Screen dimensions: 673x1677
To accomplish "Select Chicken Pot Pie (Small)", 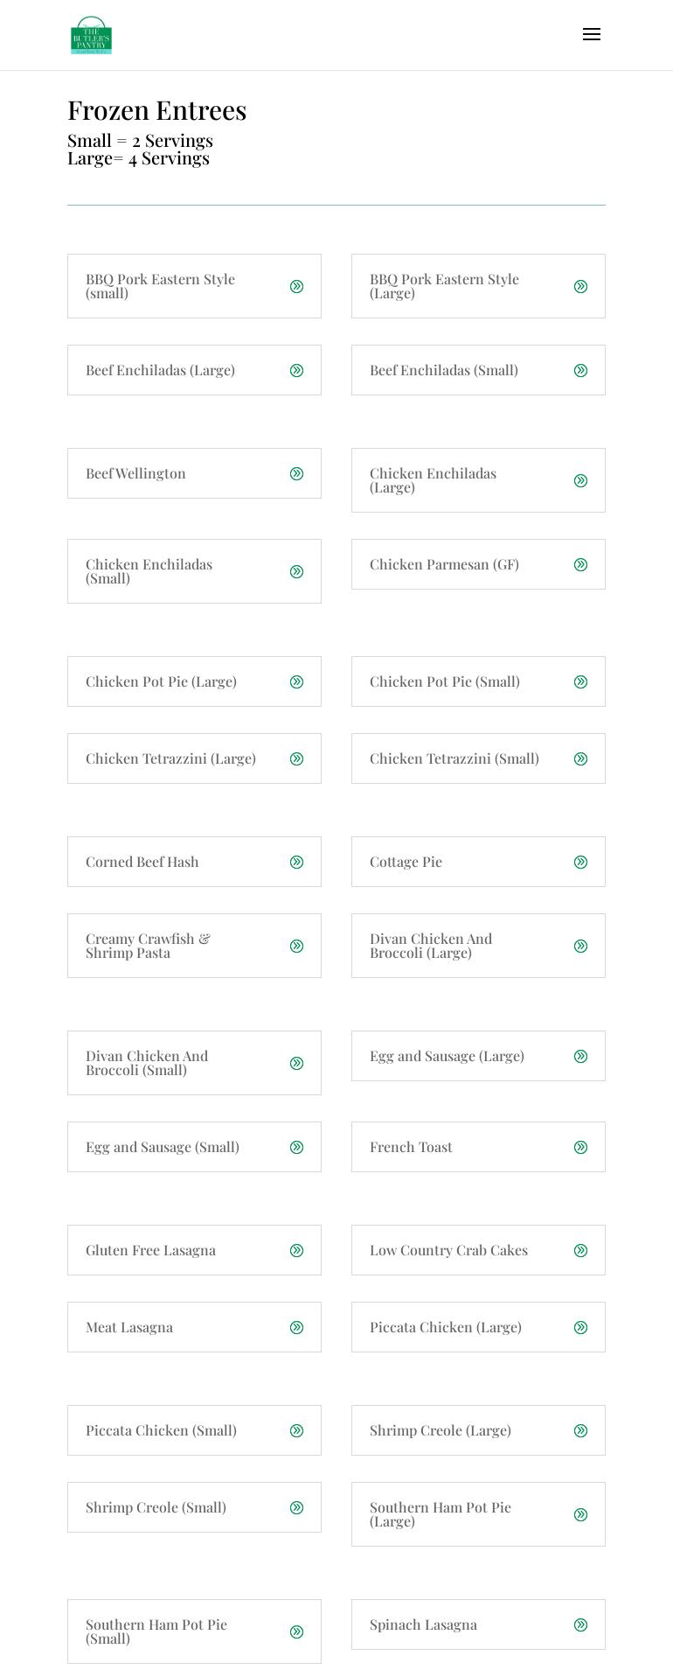I will [478, 681].
